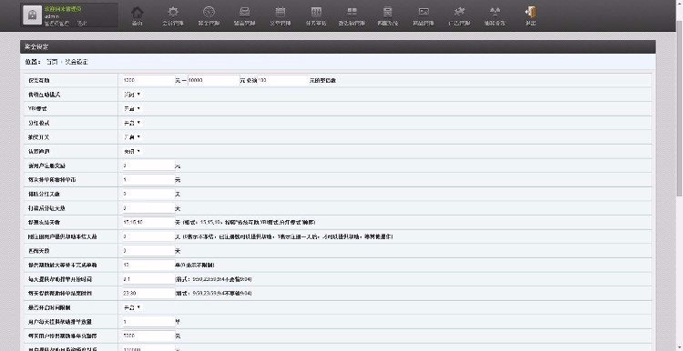Viewport: 683px width, 351px height.
Task: Click the puzzle piece icon in the top navigation
Action: click(x=459, y=12)
